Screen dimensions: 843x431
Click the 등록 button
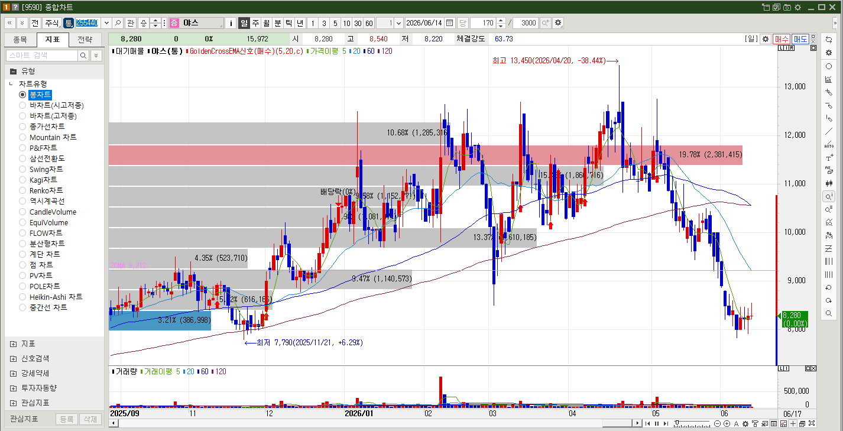click(x=67, y=419)
